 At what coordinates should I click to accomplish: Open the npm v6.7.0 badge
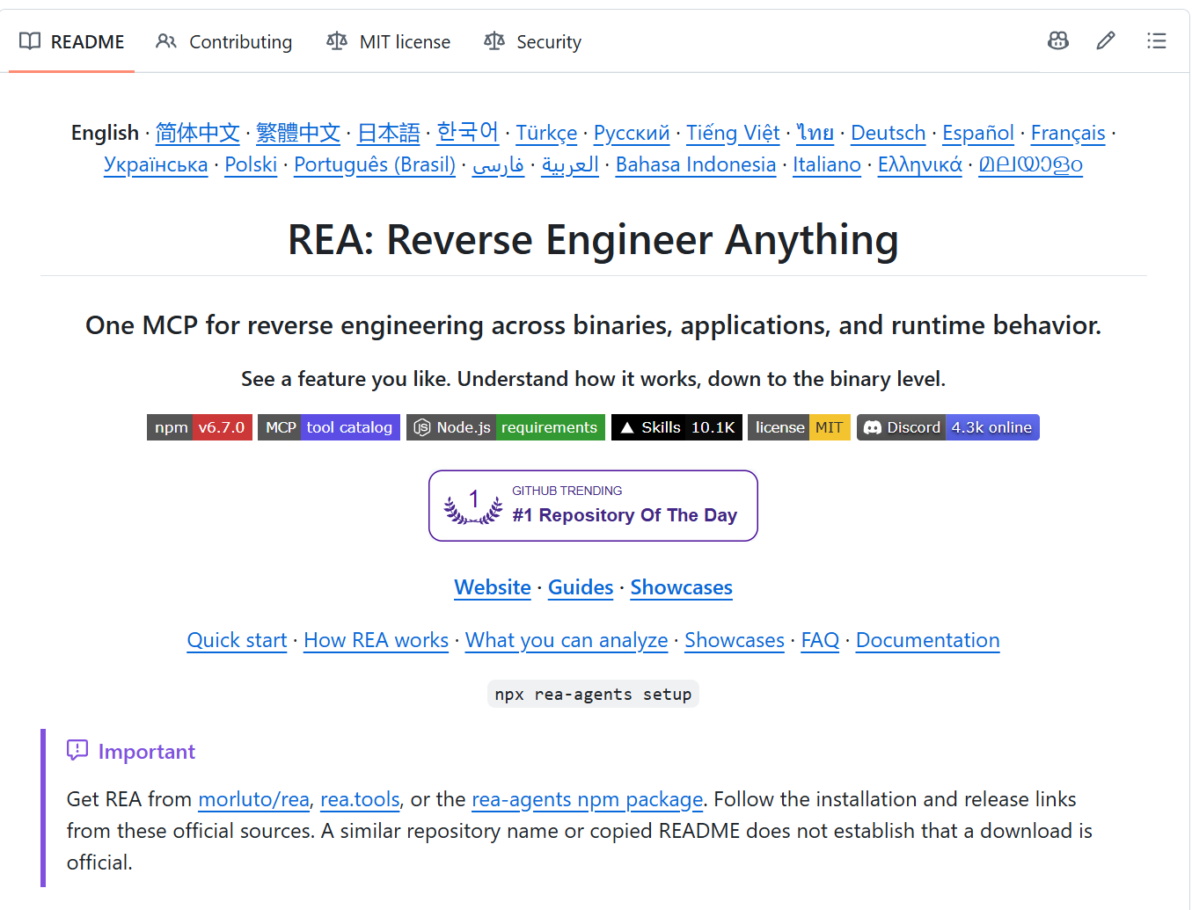200,427
